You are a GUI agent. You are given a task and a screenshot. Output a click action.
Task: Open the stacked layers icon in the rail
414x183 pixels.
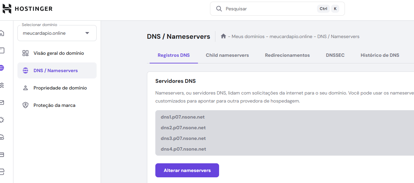tap(2, 85)
